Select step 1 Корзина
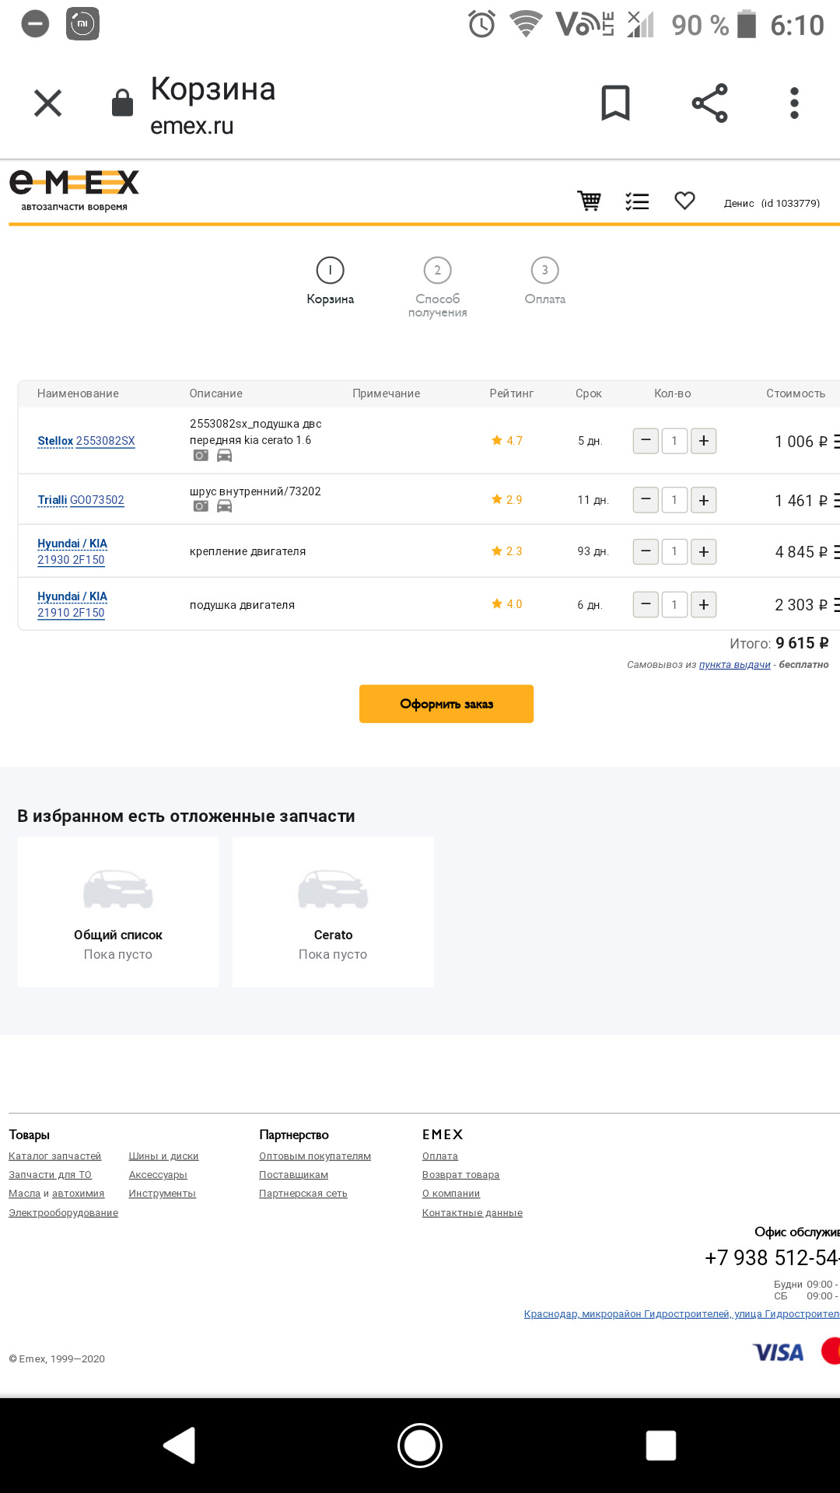The width and height of the screenshot is (840, 1493). 330,281
